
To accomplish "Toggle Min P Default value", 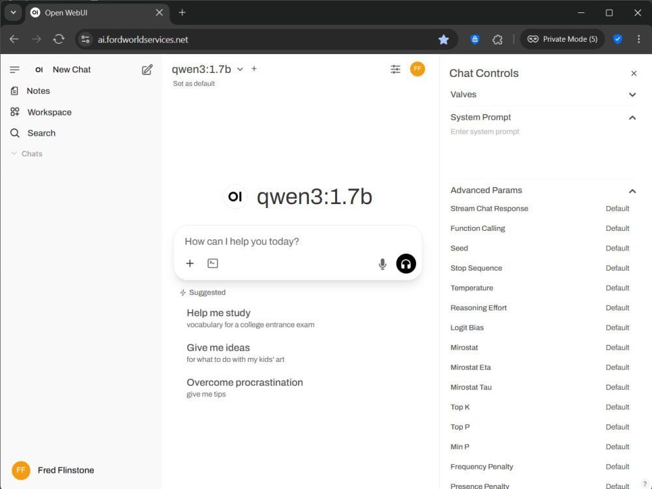I will pos(617,447).
